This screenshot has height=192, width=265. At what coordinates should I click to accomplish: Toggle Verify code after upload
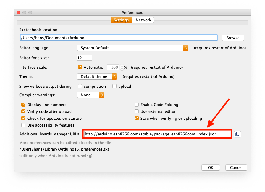23,111
